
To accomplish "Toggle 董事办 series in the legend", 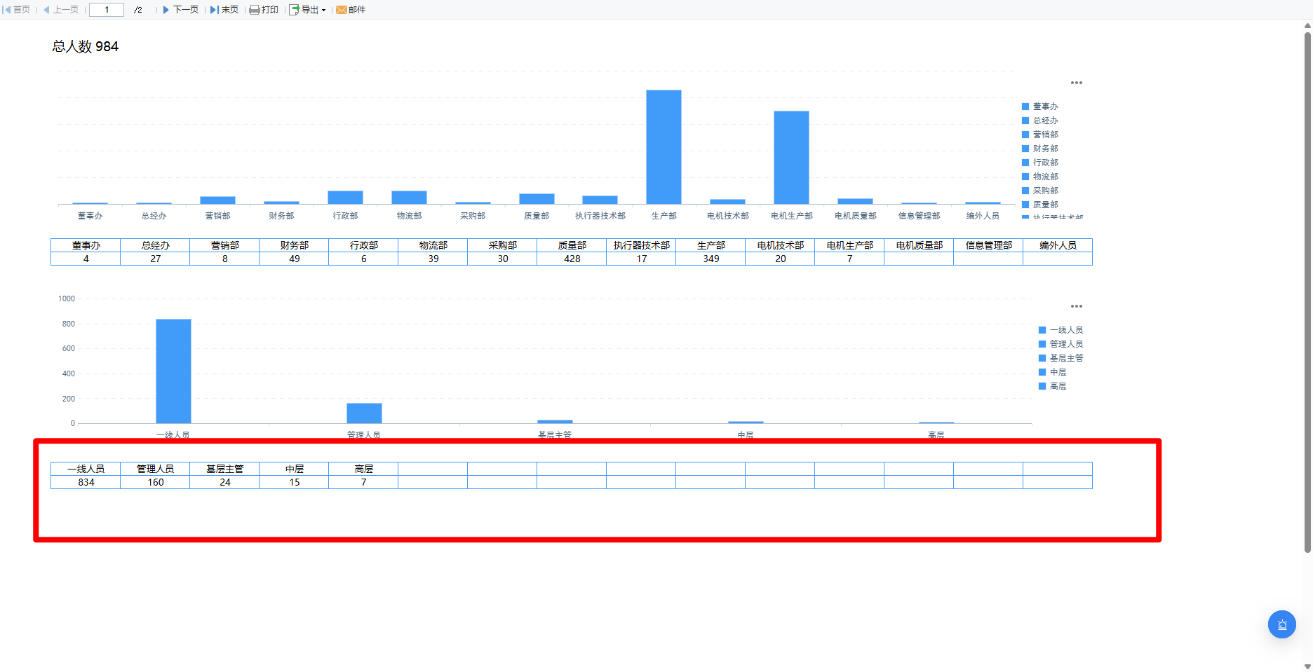I will pos(1040,107).
